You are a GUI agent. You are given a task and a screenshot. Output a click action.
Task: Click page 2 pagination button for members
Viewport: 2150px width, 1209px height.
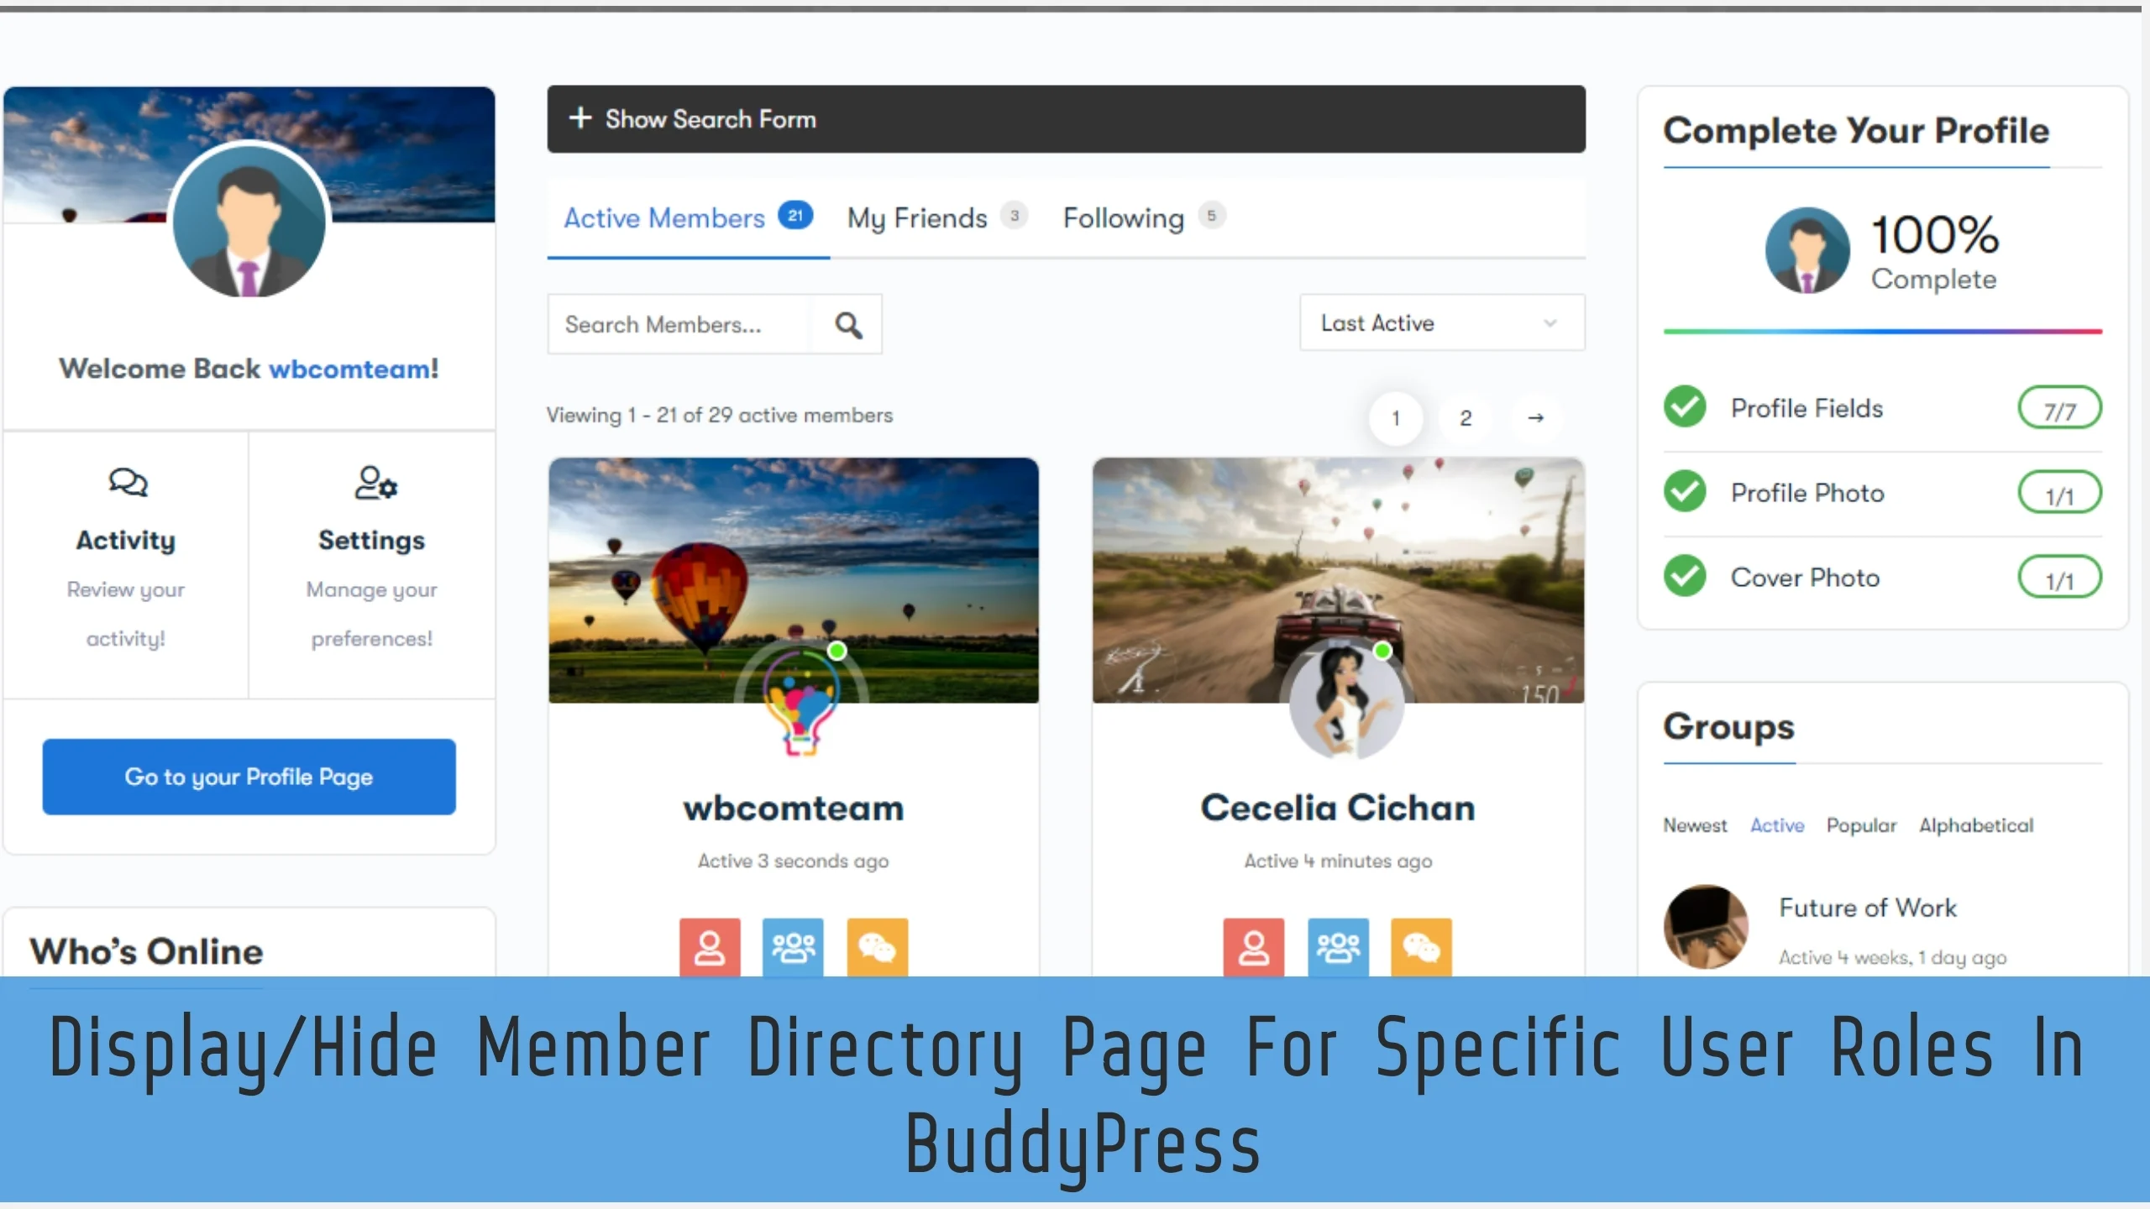1466,415
